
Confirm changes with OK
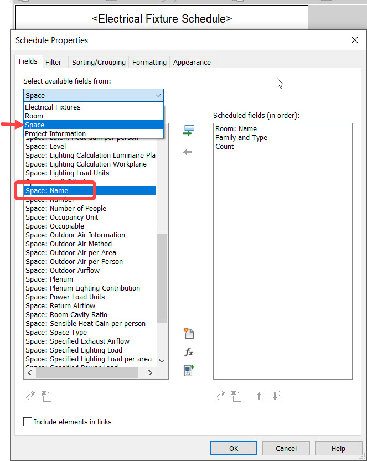233,448
